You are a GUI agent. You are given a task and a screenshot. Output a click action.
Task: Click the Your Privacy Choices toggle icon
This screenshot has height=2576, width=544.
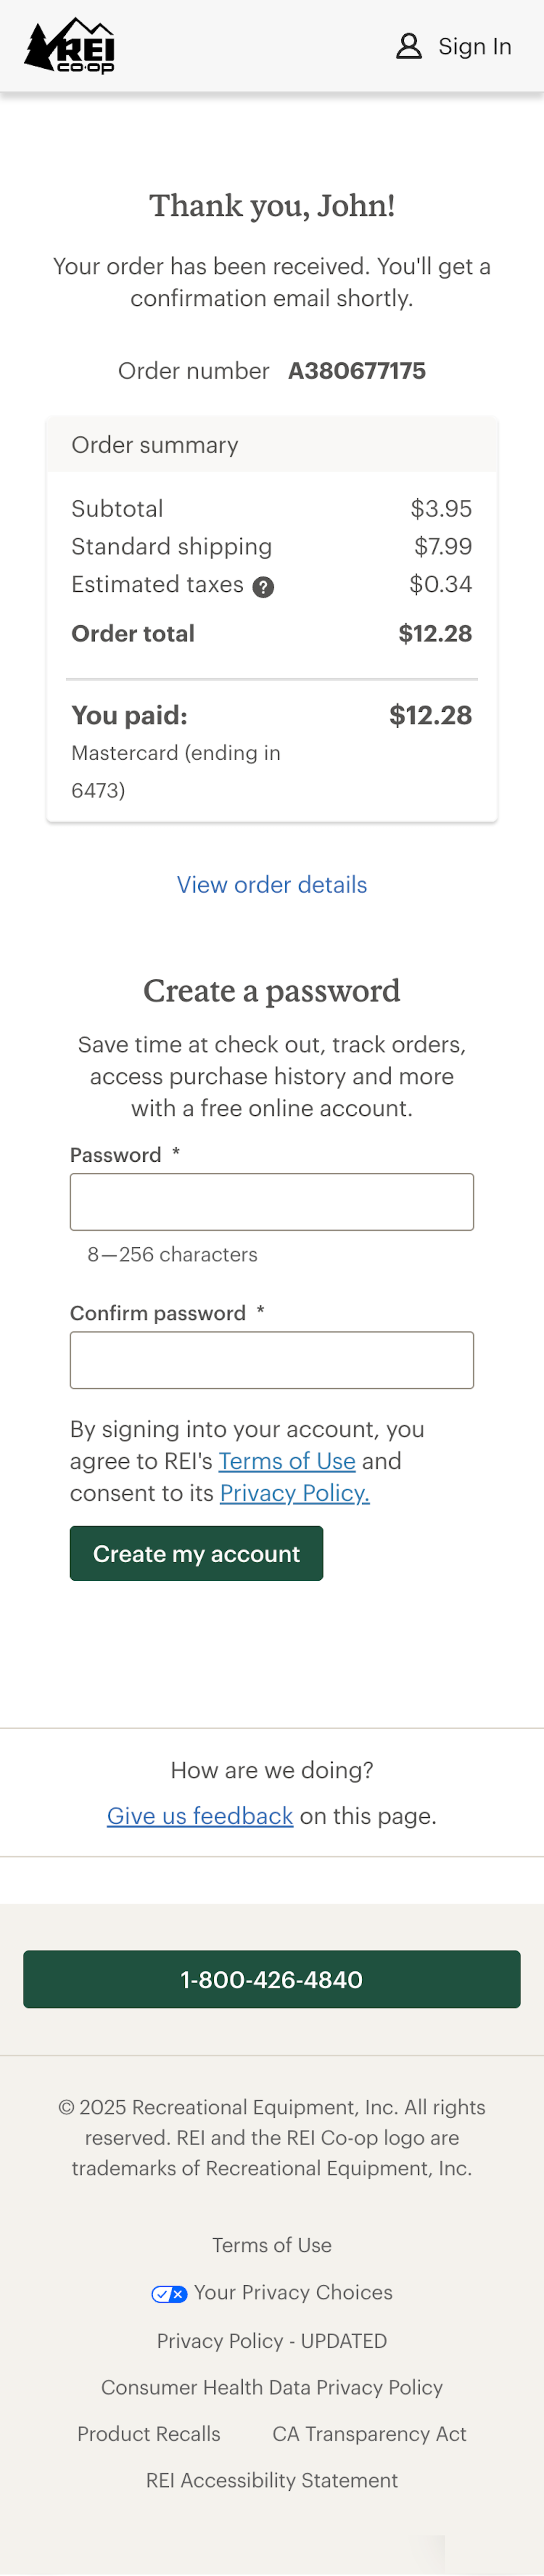[x=168, y=2294]
